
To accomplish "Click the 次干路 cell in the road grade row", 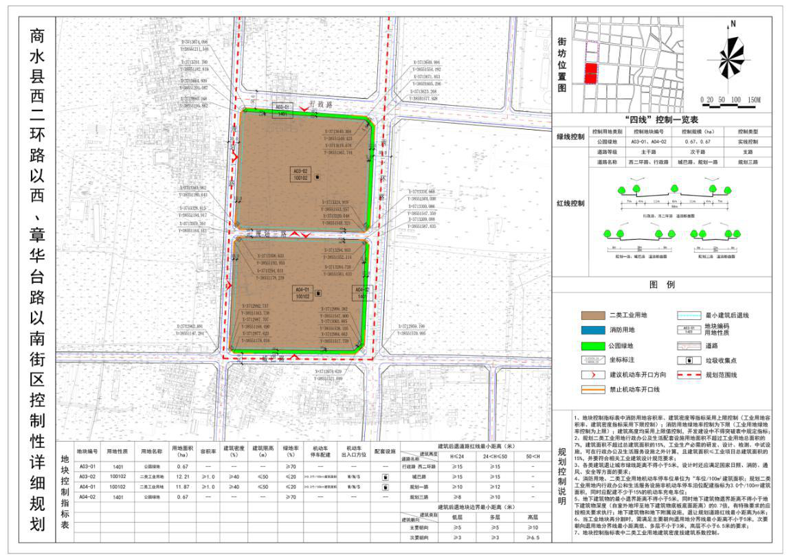I will tap(698, 152).
